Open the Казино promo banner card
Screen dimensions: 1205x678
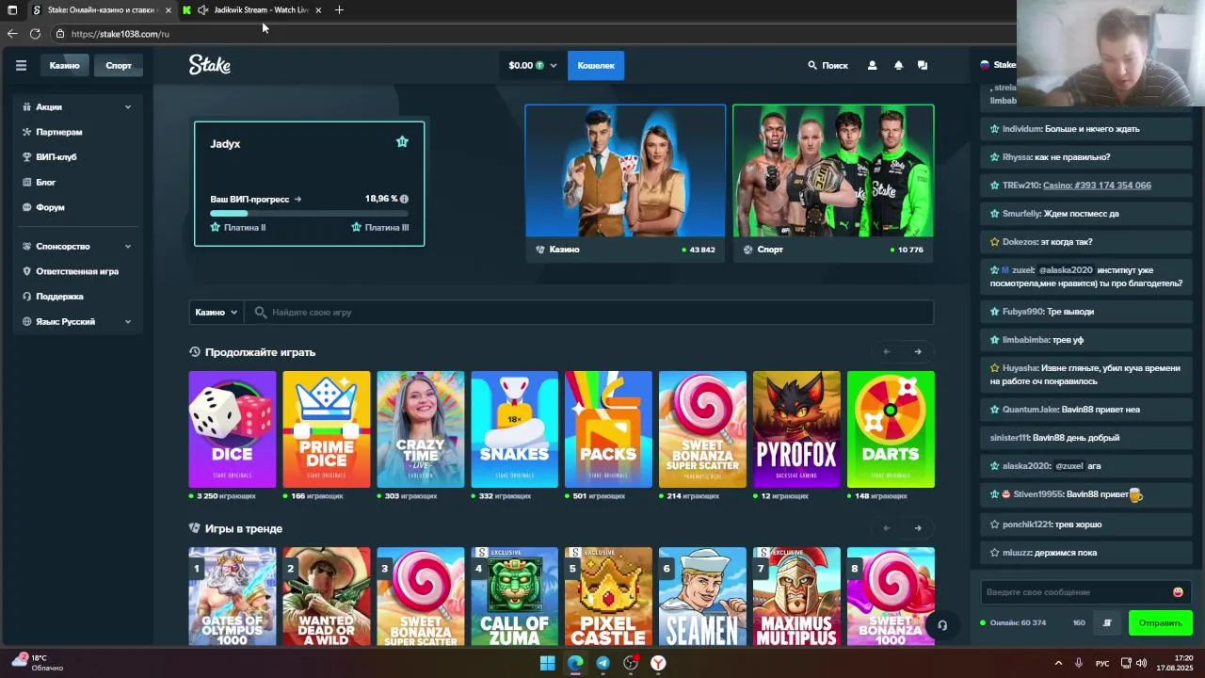coord(625,182)
